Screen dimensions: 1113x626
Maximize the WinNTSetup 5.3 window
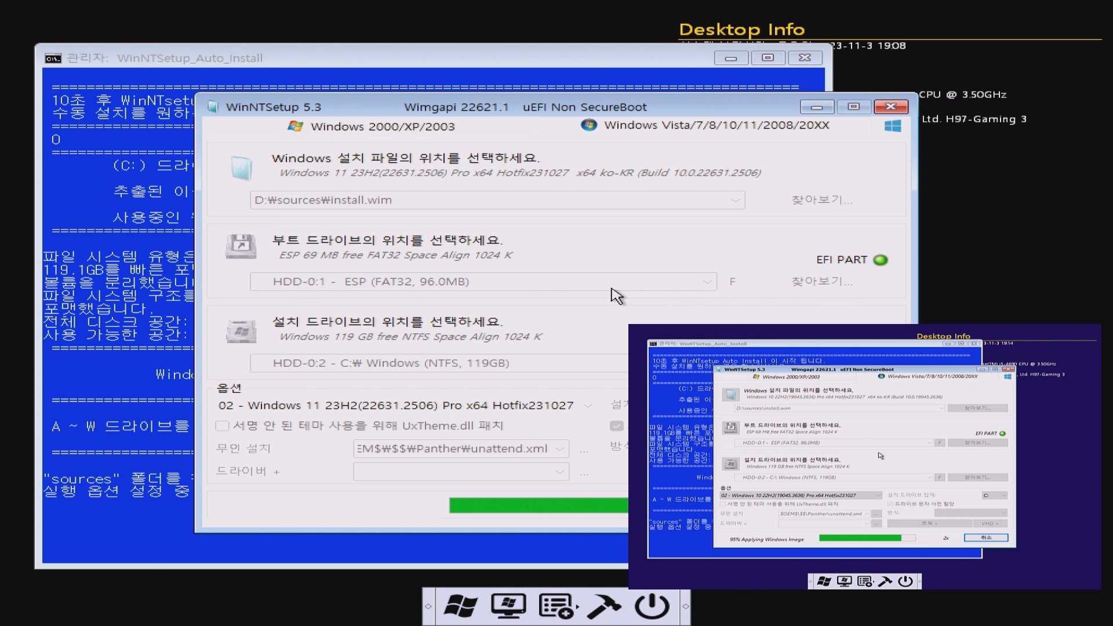853,107
